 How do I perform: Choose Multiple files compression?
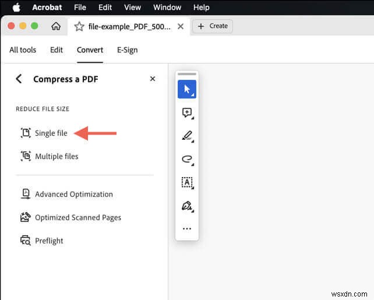click(57, 157)
